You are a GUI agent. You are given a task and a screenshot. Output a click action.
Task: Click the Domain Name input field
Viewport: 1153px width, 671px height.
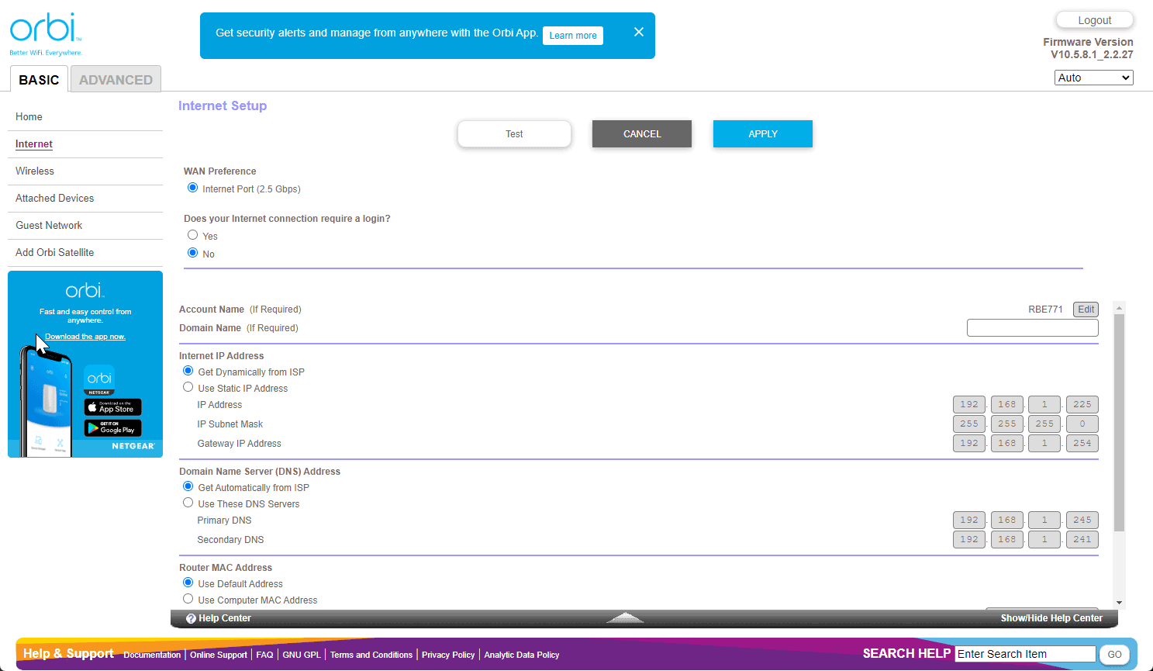click(1032, 328)
